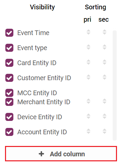Click plus icon in Add column button
The height and width of the screenshot is (166, 121).
(x=41, y=154)
